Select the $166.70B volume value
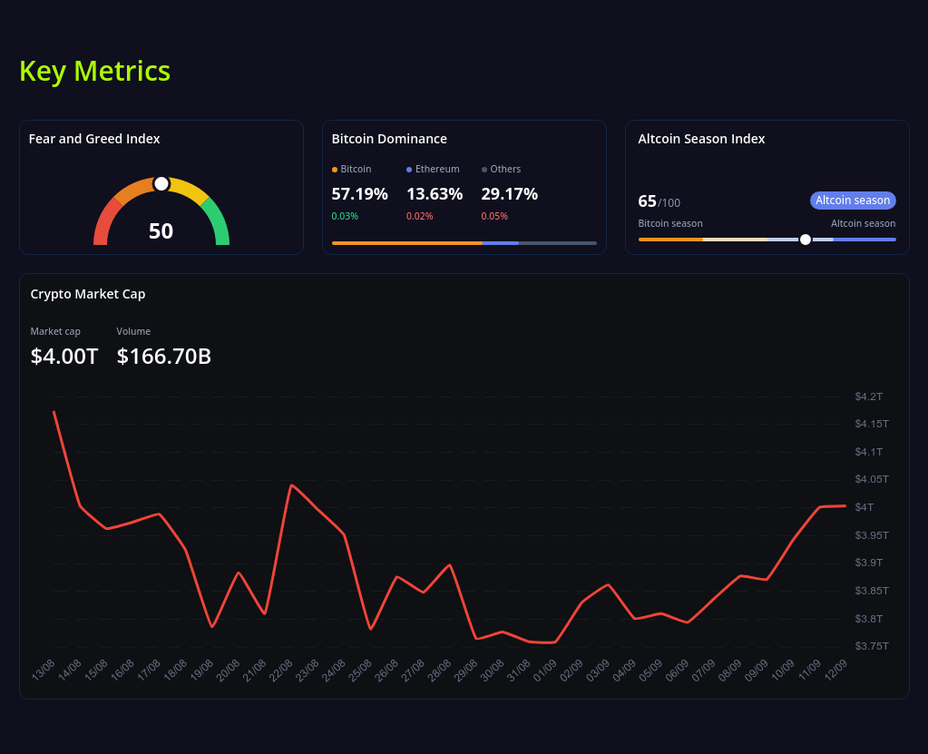 164,357
